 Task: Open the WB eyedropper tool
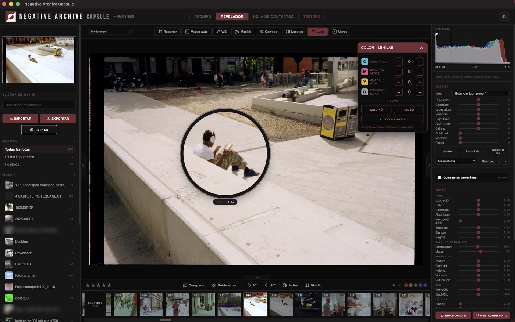pos(221,32)
